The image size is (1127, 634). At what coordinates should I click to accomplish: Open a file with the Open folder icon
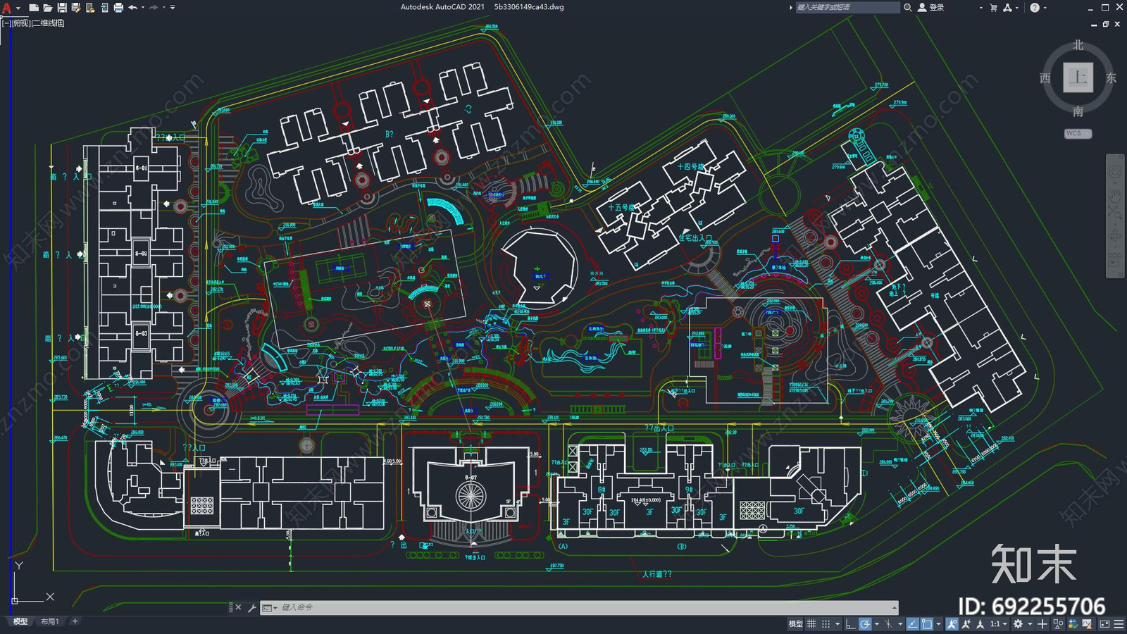[x=47, y=8]
